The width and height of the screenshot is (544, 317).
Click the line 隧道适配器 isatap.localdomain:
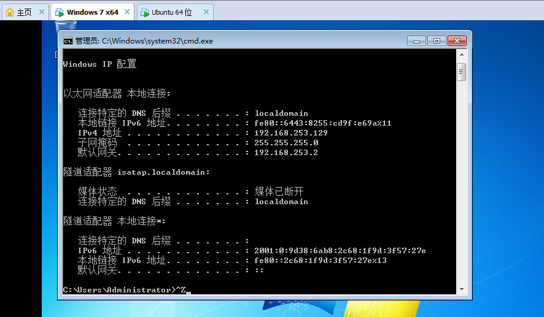point(136,172)
